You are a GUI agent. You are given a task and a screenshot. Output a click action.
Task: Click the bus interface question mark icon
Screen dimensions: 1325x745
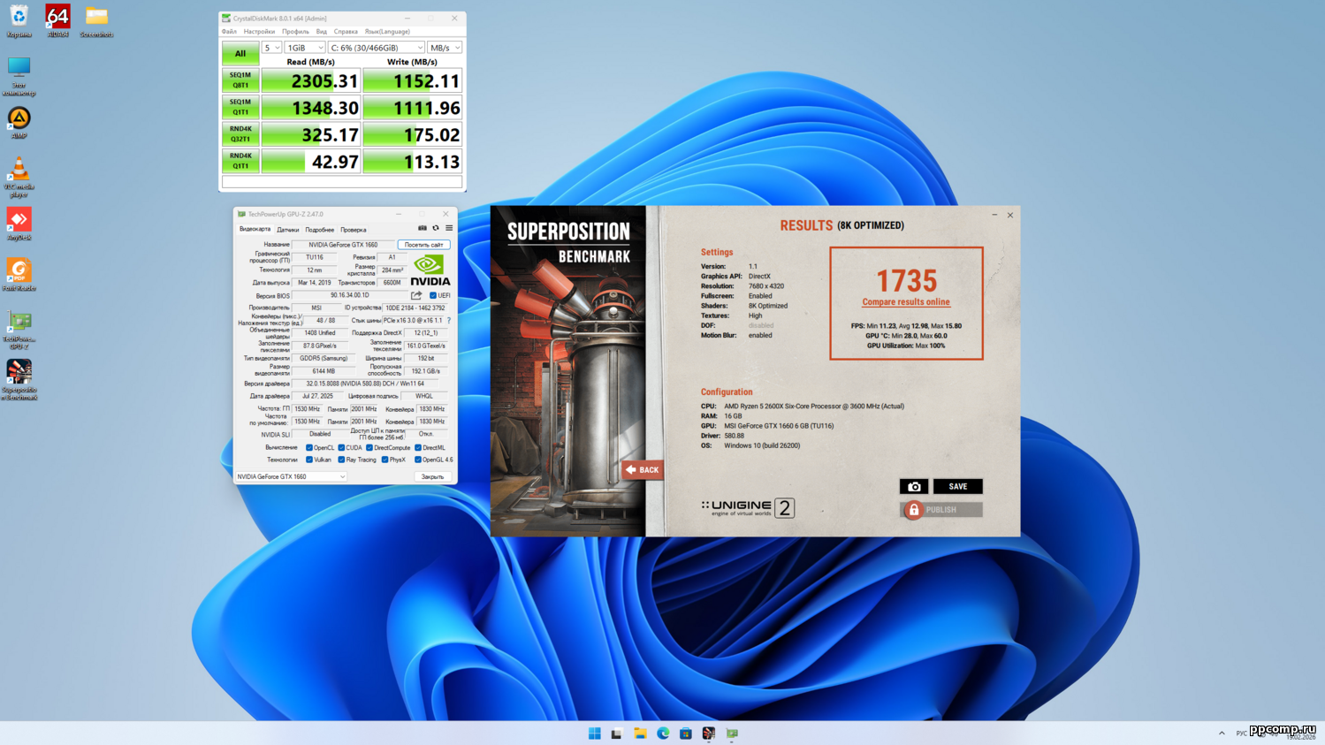[449, 321]
